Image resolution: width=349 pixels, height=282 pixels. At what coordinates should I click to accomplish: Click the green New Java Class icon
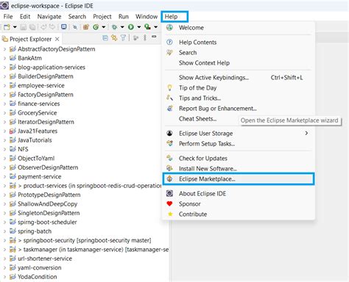(x=96, y=27)
